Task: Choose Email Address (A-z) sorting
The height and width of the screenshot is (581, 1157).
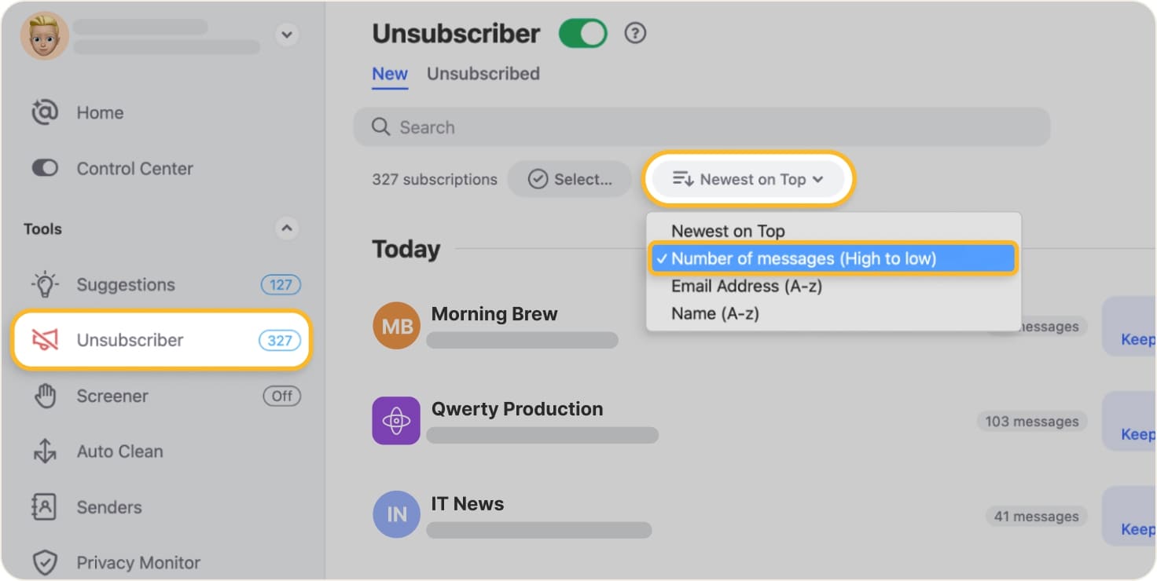Action: pyautogui.click(x=745, y=286)
